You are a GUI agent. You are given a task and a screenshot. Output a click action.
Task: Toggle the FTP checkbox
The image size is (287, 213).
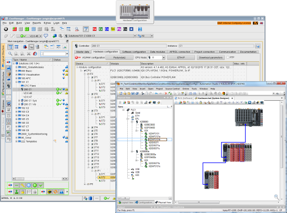point(227,57)
